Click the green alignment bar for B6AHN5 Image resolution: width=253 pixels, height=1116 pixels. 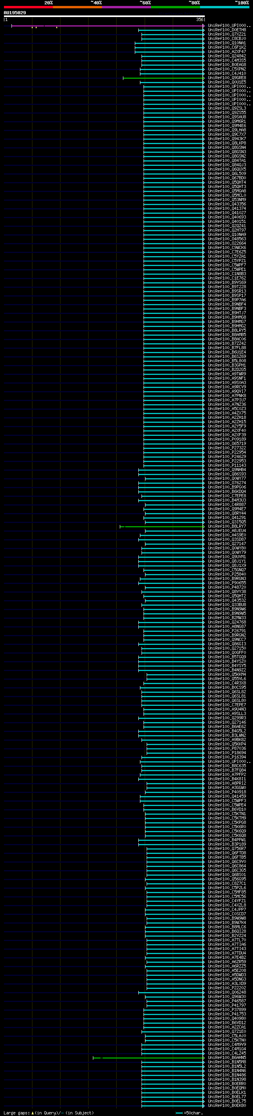148,1057
